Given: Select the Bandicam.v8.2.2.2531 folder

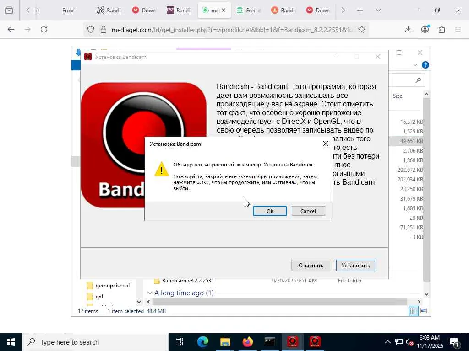Looking at the screenshot, I should coord(187,281).
